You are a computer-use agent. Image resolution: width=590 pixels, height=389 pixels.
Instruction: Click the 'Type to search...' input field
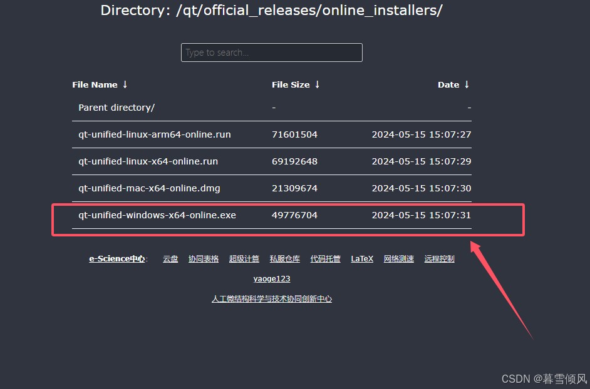271,53
